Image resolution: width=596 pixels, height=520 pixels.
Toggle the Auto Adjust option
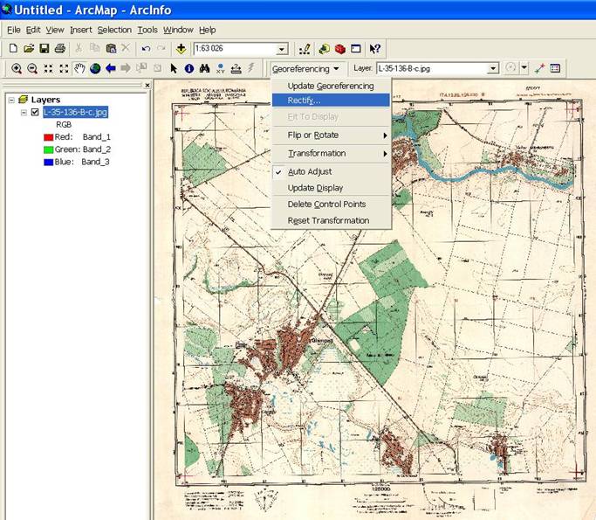[x=310, y=171]
